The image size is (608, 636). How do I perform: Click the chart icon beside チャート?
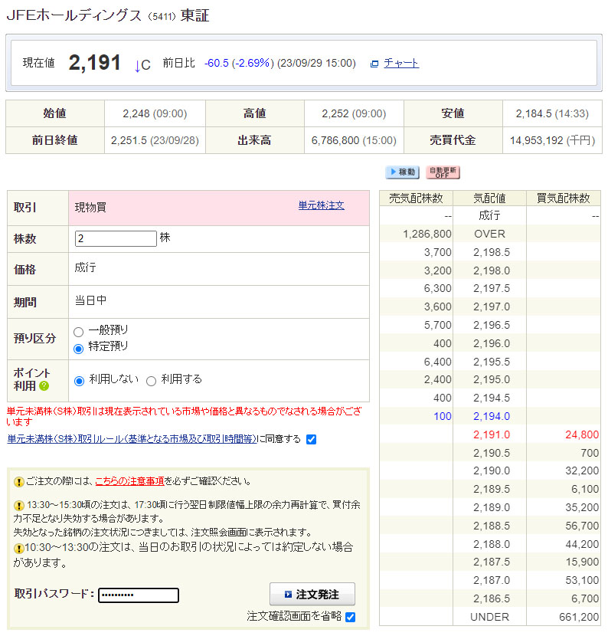tap(374, 64)
